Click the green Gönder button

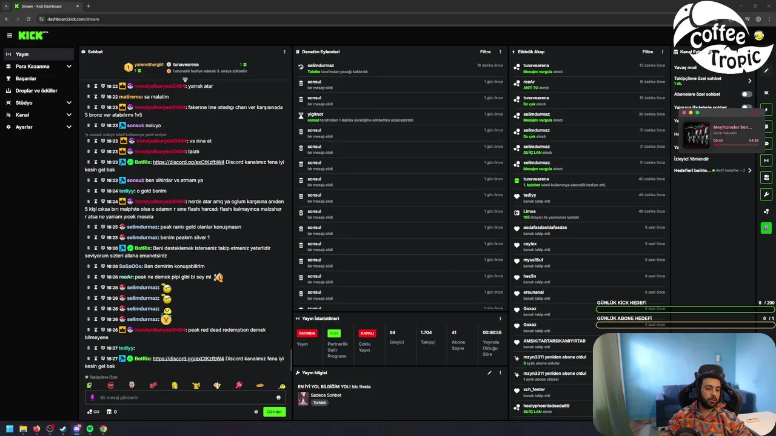tap(274, 412)
